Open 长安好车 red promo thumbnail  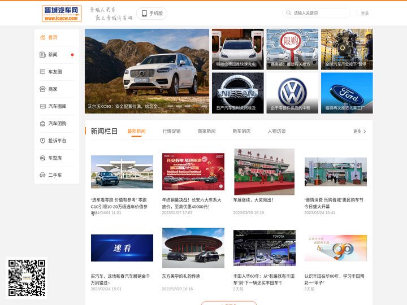point(193,172)
